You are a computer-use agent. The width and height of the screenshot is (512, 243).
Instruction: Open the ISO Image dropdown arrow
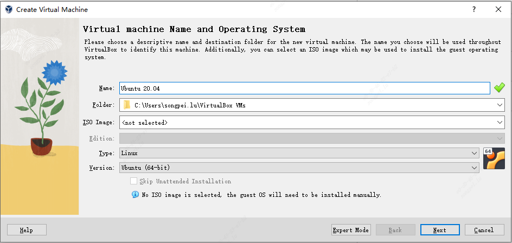(x=500, y=122)
